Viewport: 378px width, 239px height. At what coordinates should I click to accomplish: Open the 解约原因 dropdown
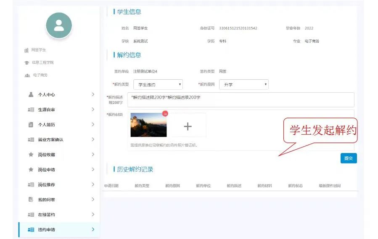(x=243, y=85)
